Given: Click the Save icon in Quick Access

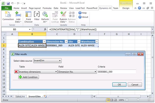Looking at the screenshot, I should [x=8, y=3].
